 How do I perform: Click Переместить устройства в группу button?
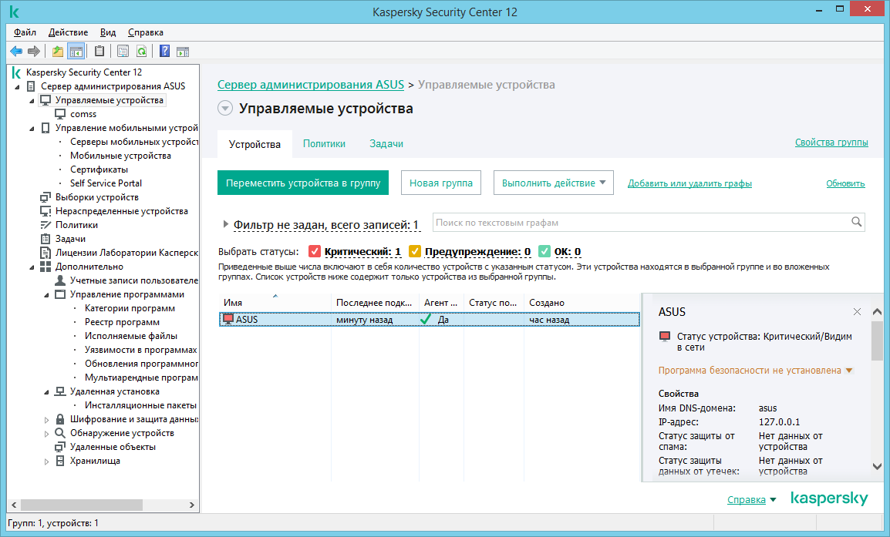click(x=303, y=183)
